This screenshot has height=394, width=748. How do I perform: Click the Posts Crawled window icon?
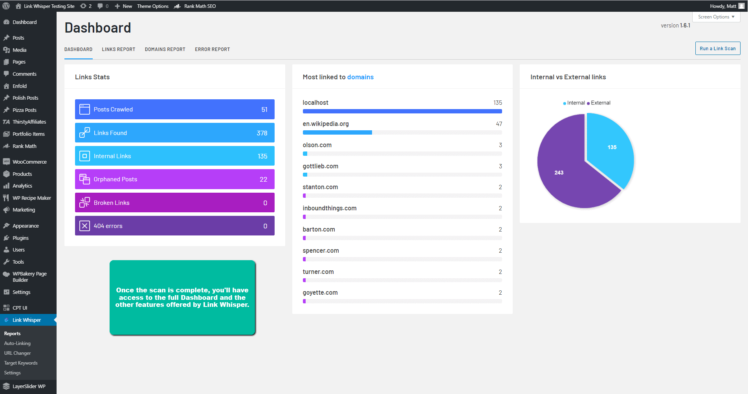(x=84, y=109)
